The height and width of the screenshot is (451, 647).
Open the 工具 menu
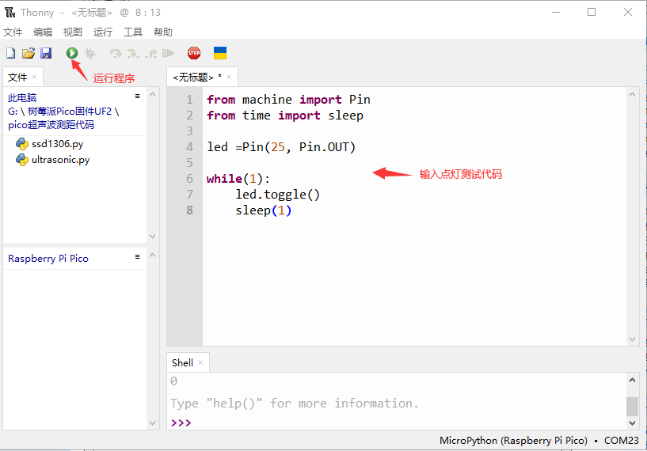point(133,32)
